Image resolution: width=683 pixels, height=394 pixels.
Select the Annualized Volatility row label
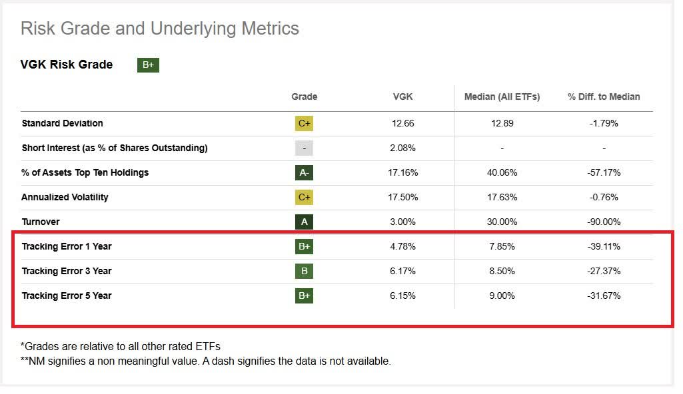65,197
